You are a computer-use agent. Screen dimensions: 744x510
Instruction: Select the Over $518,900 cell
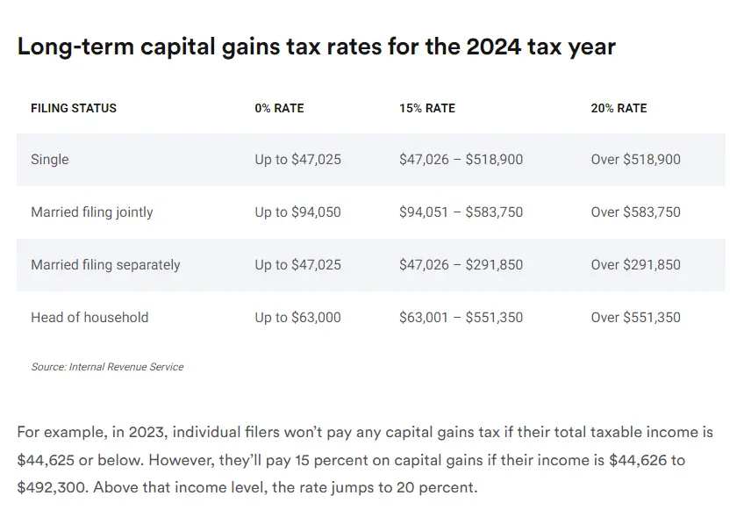[x=635, y=160]
